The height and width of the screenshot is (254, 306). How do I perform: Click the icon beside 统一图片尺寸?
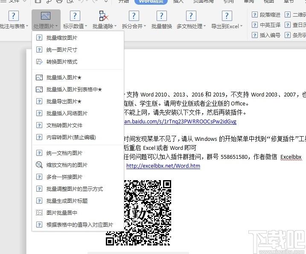click(x=39, y=50)
